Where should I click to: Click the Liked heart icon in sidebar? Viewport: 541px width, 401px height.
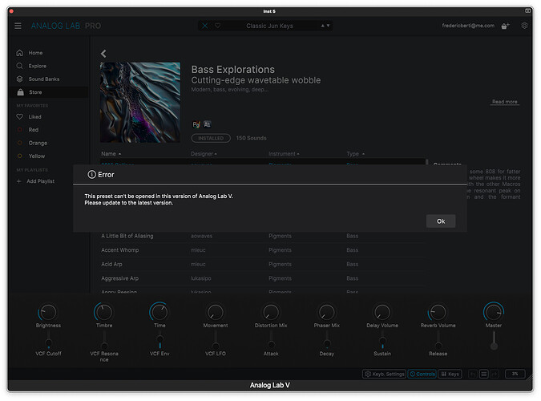[x=20, y=117]
